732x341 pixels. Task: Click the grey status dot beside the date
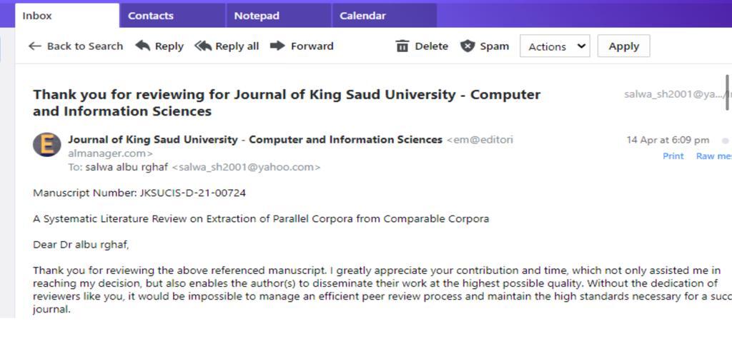pos(725,141)
